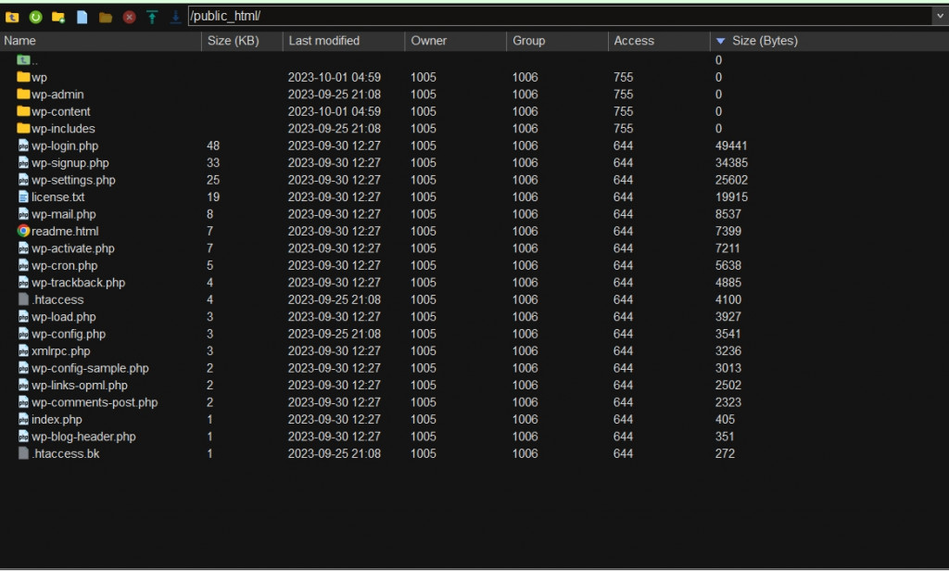Select the wp-links-opml.php file name

(x=80, y=385)
